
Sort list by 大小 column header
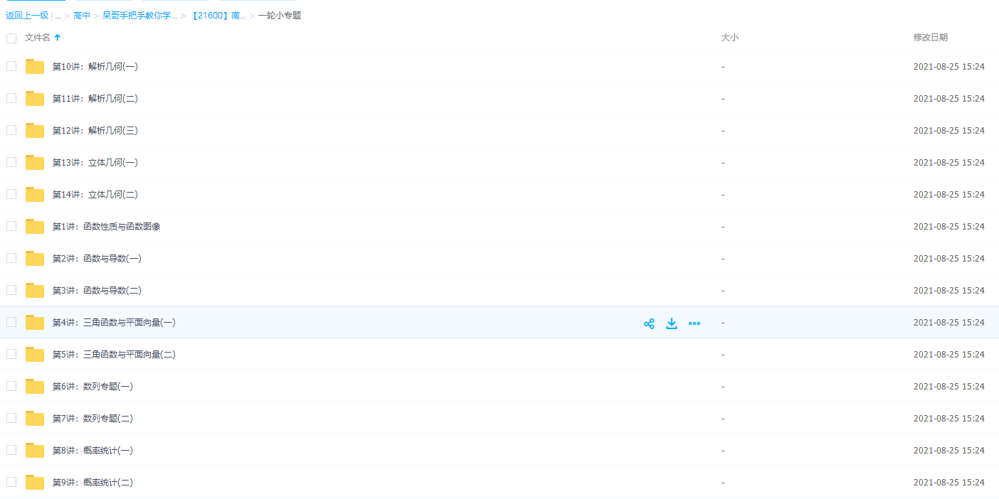click(x=729, y=38)
